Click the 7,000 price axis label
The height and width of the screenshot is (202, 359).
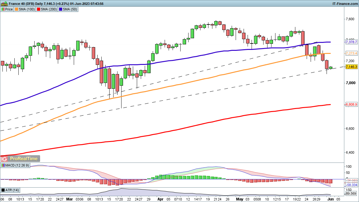click(x=350, y=83)
